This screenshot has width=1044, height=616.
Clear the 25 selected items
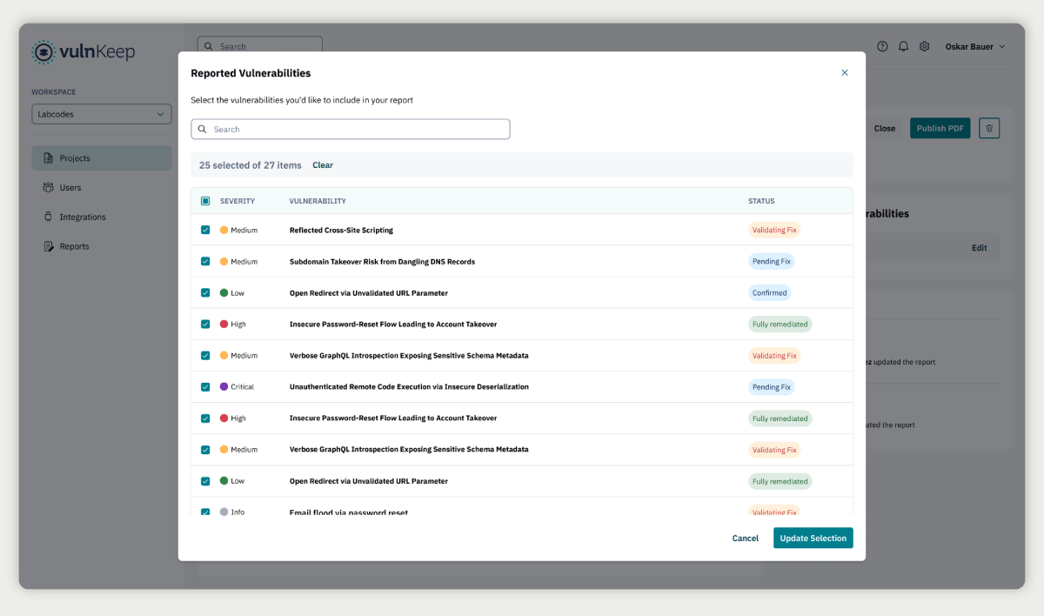[323, 165]
